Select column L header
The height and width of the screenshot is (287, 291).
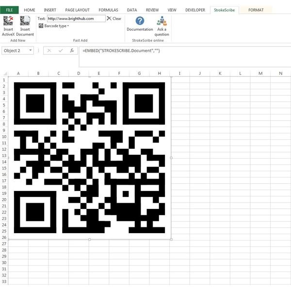click(x=240, y=73)
